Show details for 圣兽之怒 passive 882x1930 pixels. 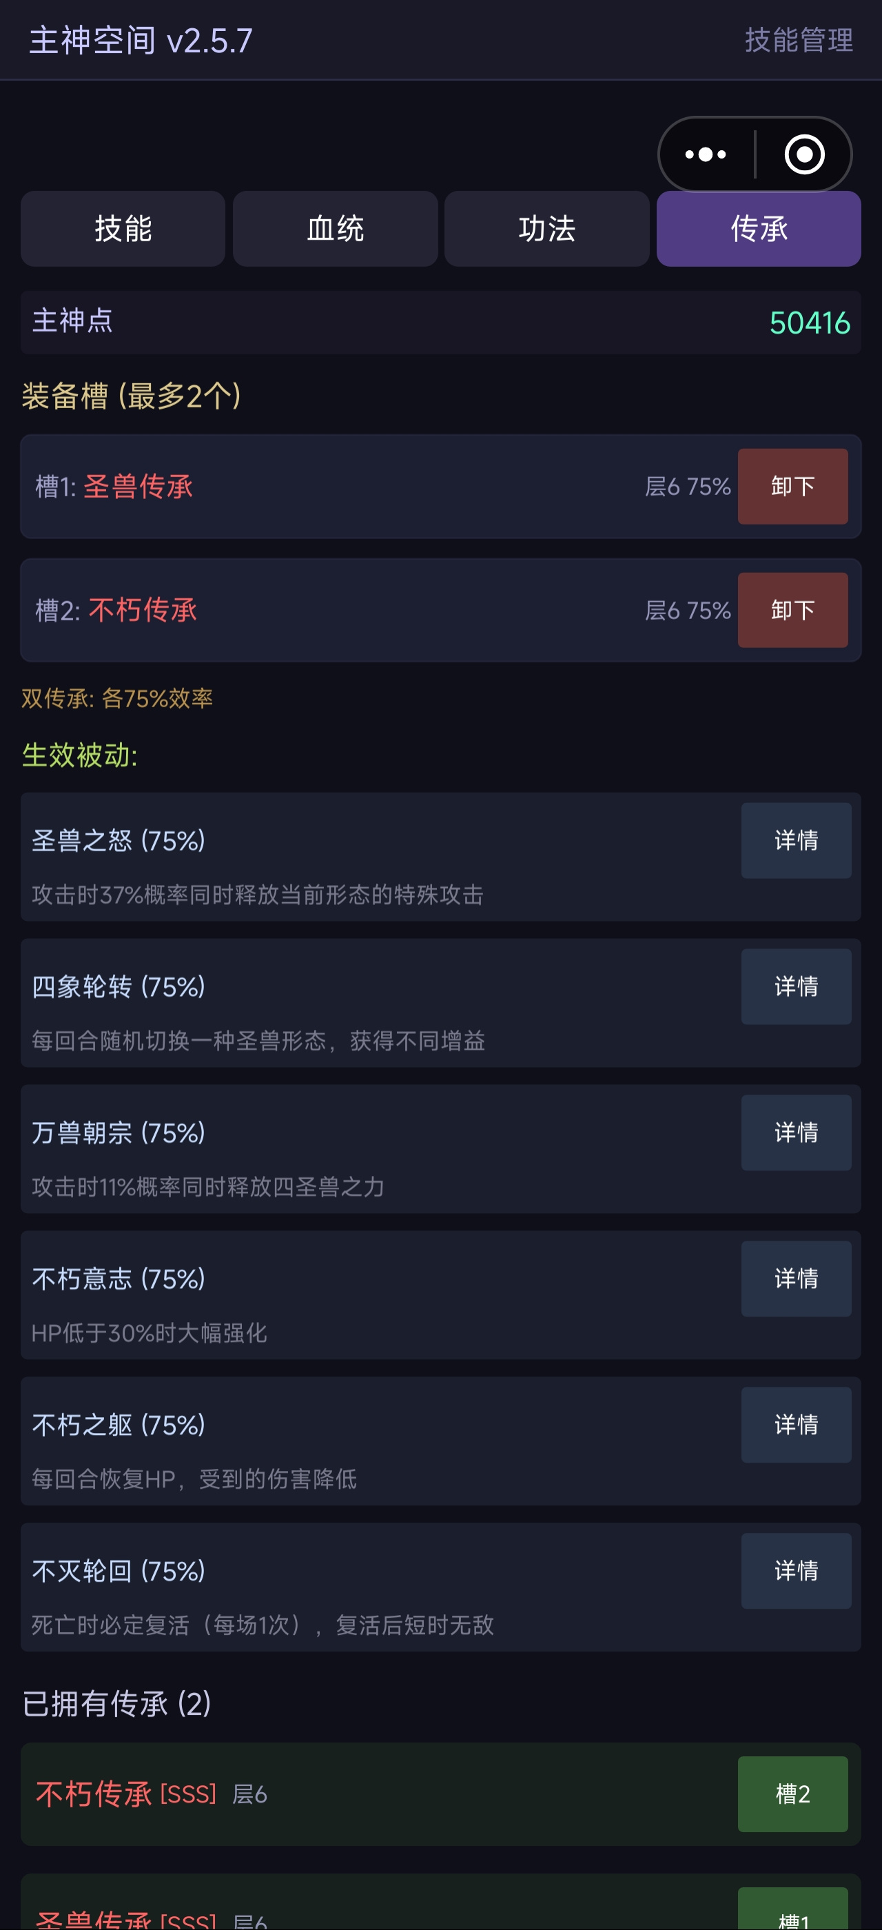click(796, 841)
